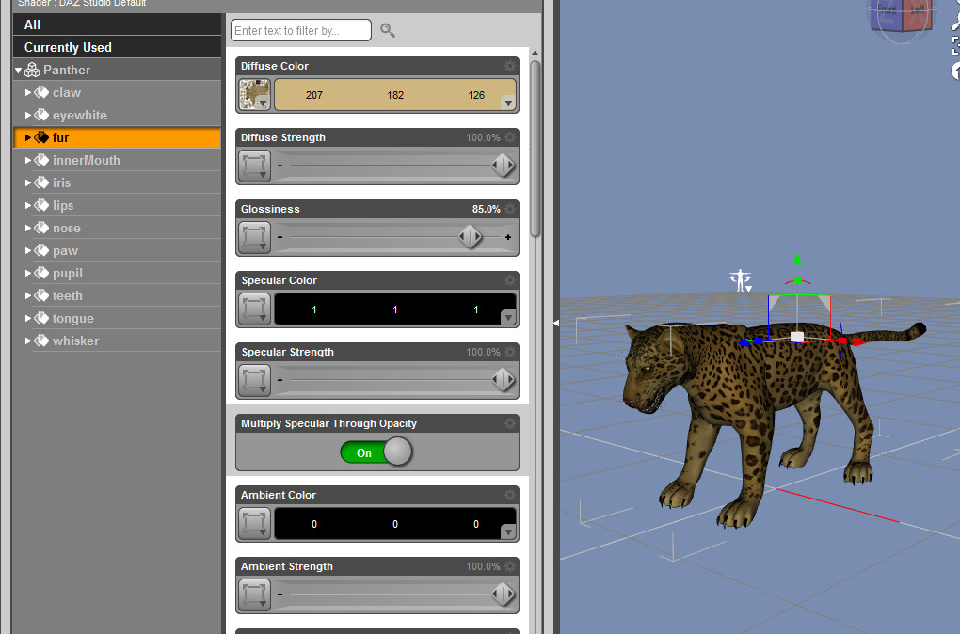Image resolution: width=960 pixels, height=634 pixels.
Task: Expand the lips surface
Action: coord(27,206)
